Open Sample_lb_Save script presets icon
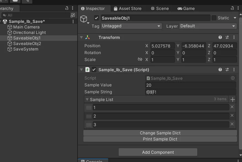The image size is (242, 162). [227, 70]
